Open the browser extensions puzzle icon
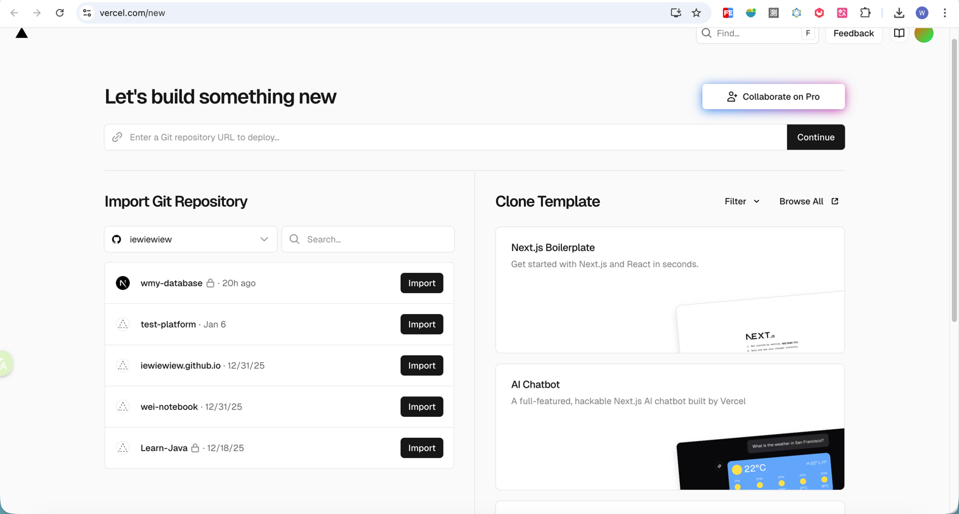Screen dimensions: 959x514 coord(865,13)
